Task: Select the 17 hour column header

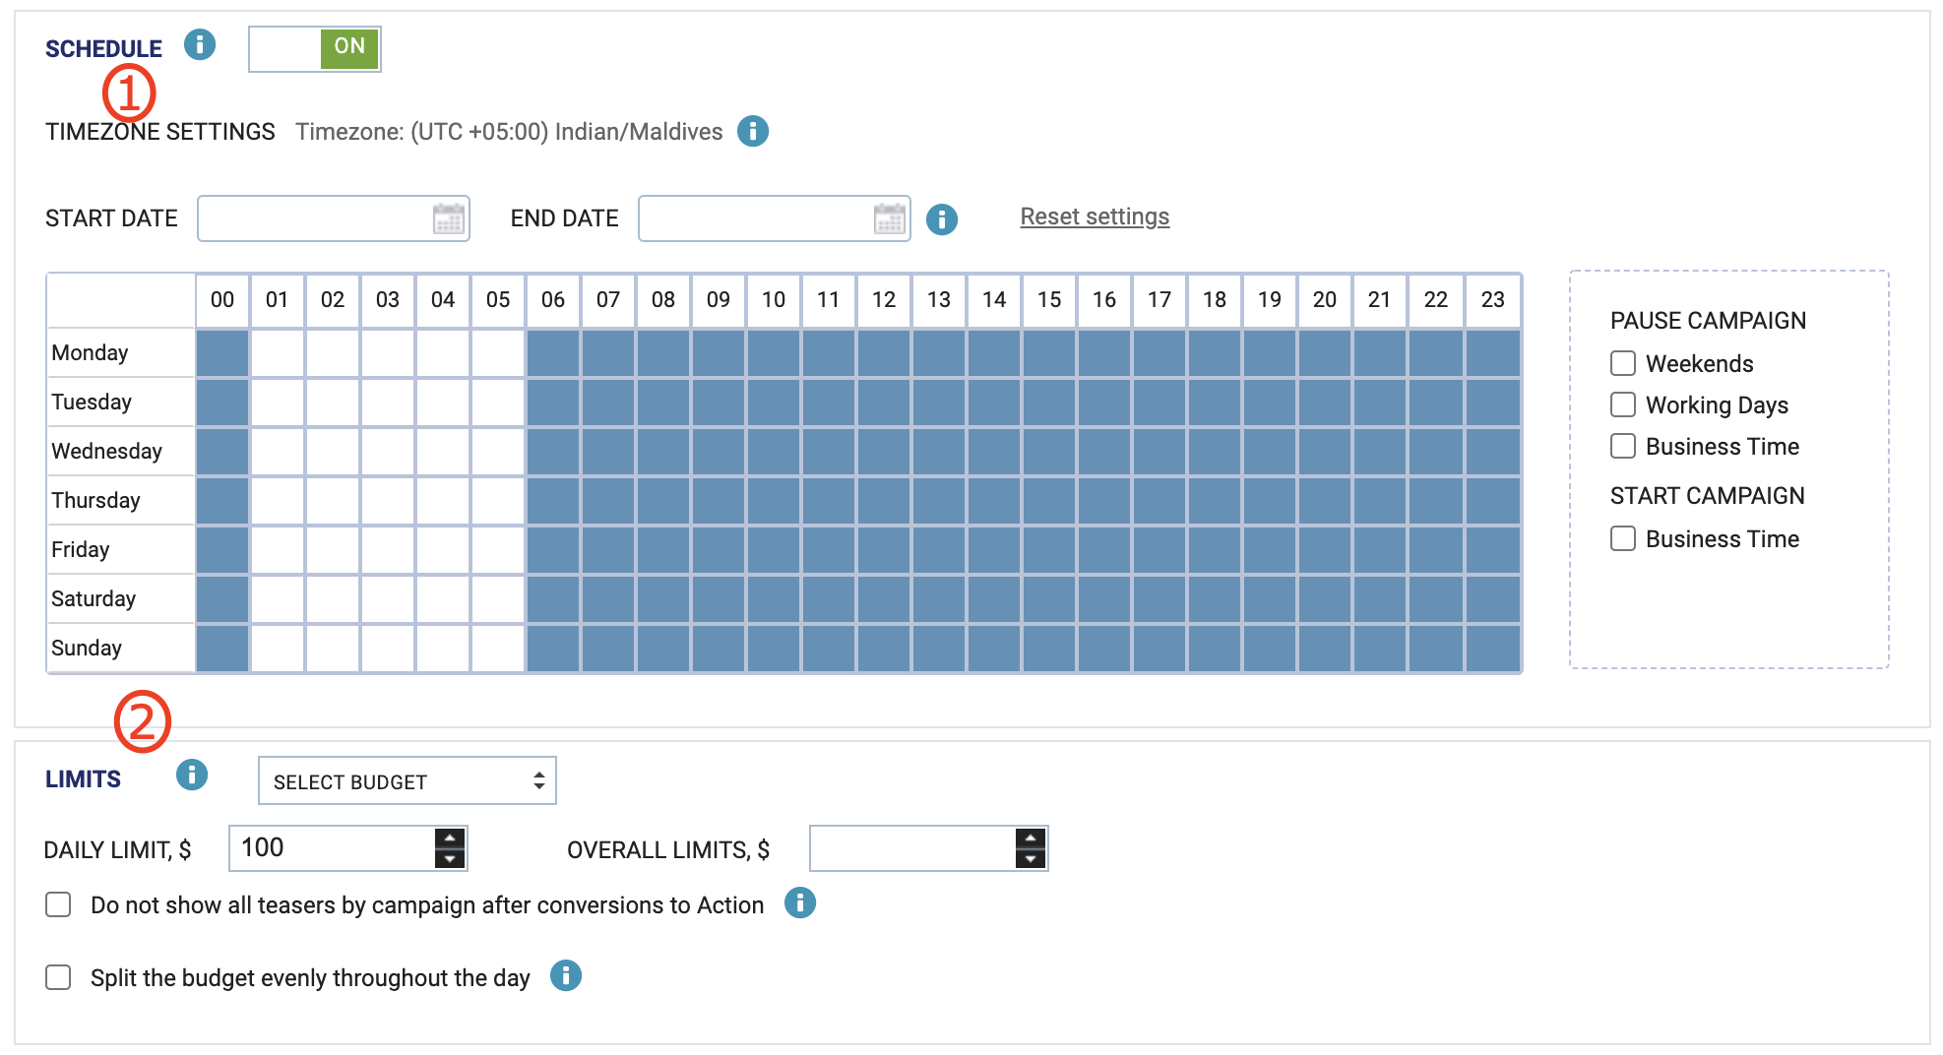Action: pos(1160,300)
